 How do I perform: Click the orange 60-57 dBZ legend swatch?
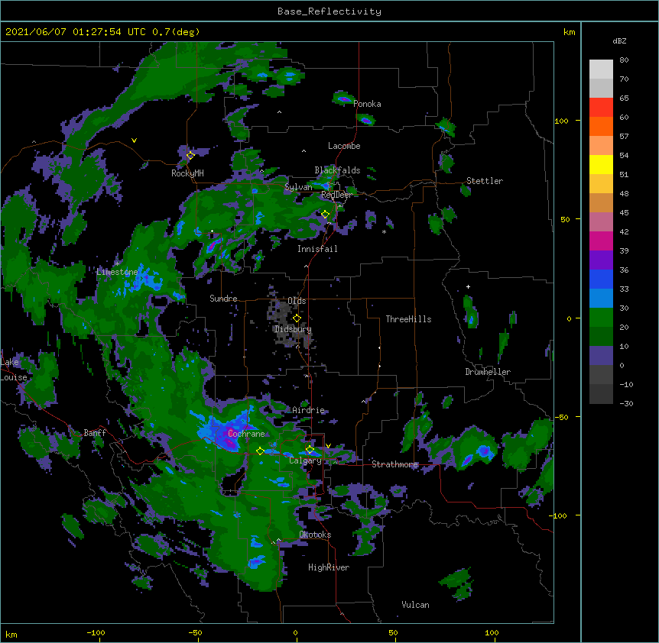click(x=601, y=127)
